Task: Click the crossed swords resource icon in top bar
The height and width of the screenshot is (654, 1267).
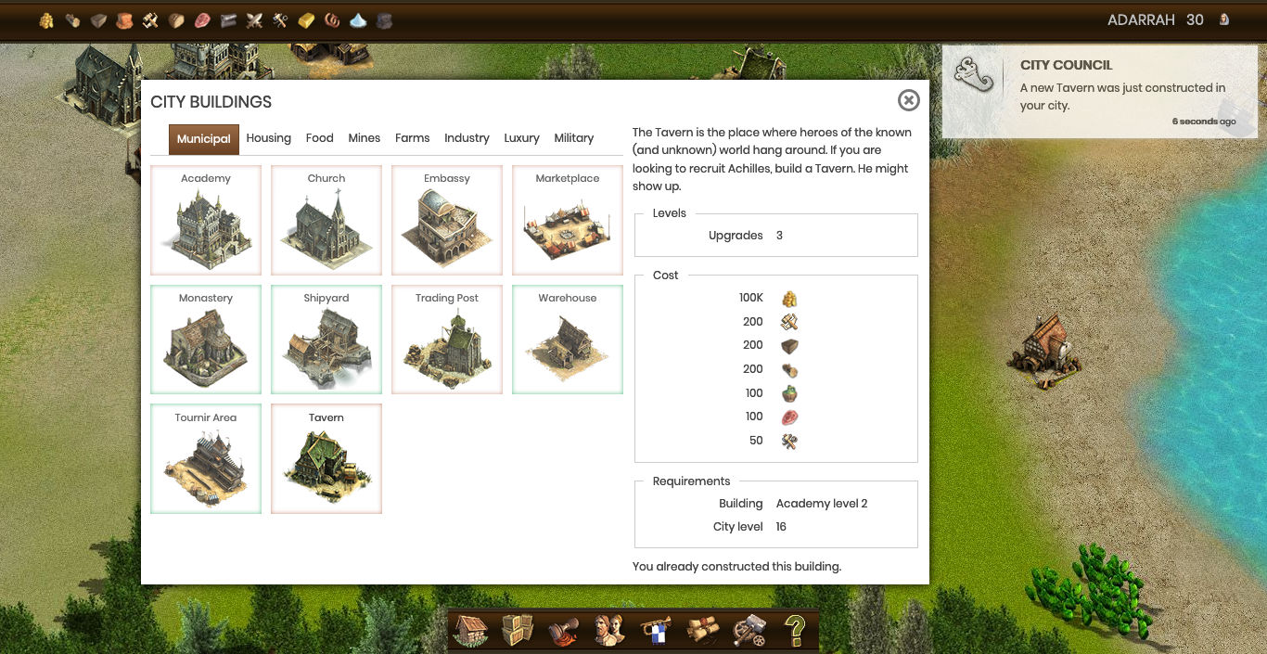Action: [x=254, y=20]
